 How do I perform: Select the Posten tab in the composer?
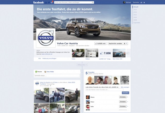tap(39, 72)
